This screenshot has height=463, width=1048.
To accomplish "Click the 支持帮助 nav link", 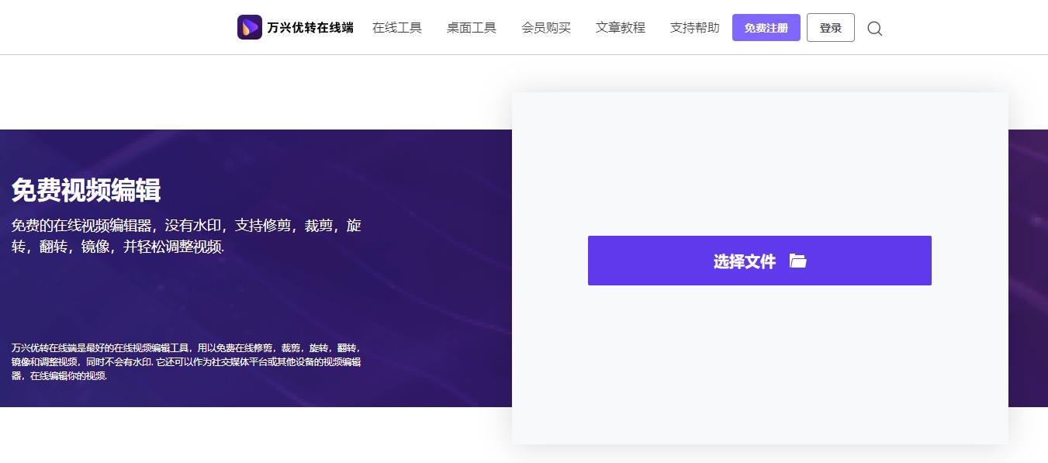I will [693, 27].
